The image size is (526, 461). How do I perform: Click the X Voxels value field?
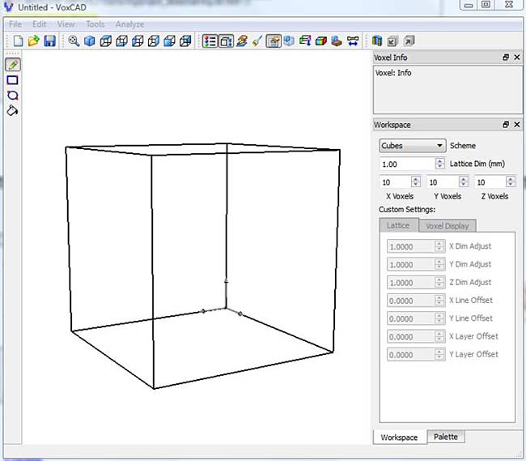(396, 182)
